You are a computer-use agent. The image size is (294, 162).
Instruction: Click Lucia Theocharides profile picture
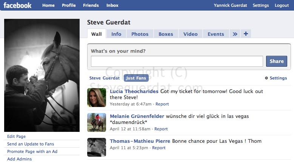97,98
